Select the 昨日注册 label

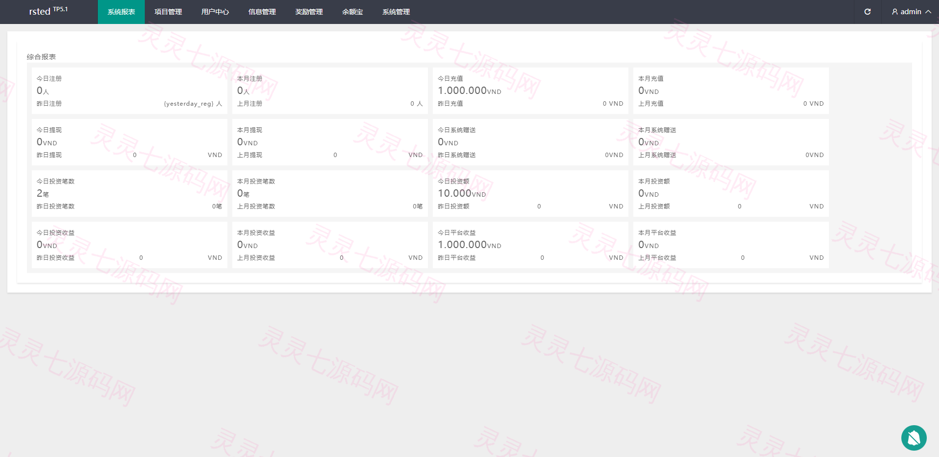click(49, 103)
